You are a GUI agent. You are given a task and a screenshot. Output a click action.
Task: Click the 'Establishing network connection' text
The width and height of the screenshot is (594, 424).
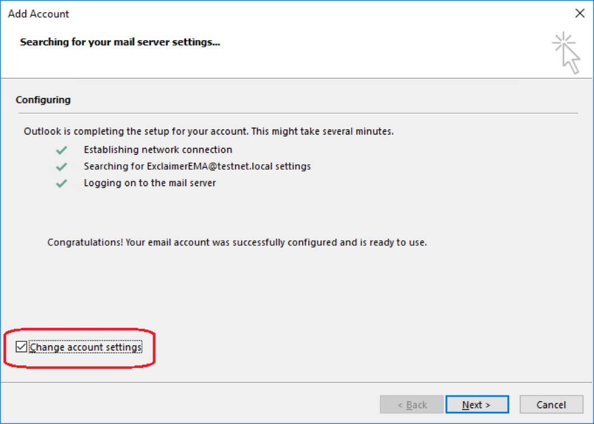(x=158, y=150)
